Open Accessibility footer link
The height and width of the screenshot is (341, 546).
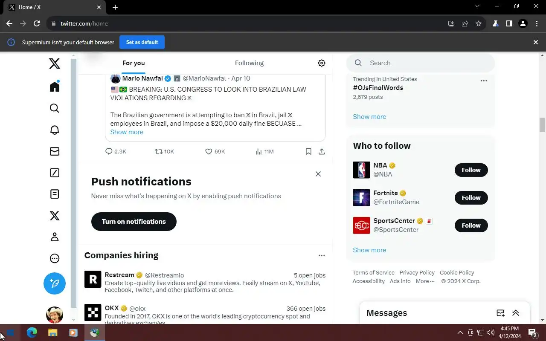(x=369, y=281)
